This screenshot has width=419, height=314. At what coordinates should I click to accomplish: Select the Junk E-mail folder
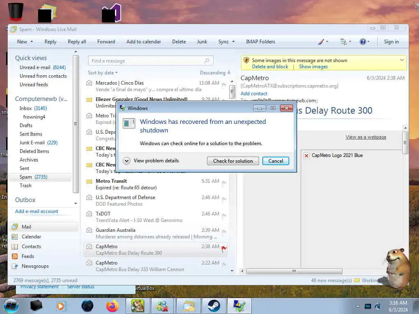click(x=38, y=143)
